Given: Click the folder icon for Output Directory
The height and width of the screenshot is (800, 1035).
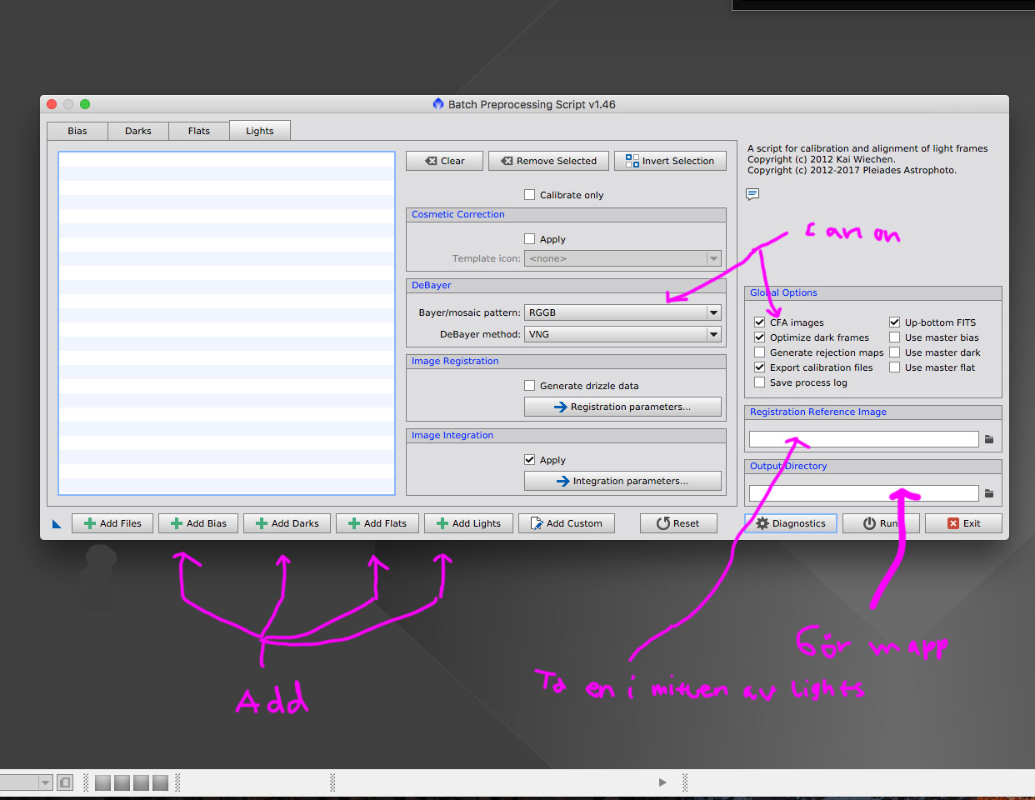Looking at the screenshot, I should 989,493.
